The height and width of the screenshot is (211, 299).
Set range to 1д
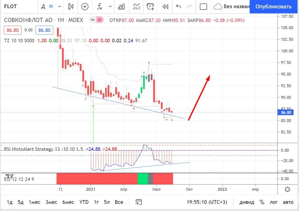click(x=10, y=202)
